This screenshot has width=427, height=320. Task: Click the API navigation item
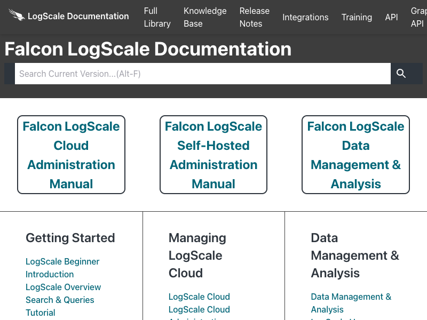point(391,17)
